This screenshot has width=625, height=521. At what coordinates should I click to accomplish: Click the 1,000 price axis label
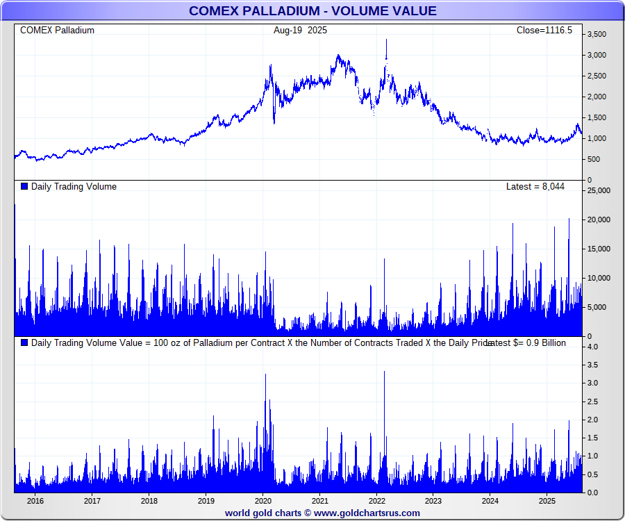[x=597, y=138]
